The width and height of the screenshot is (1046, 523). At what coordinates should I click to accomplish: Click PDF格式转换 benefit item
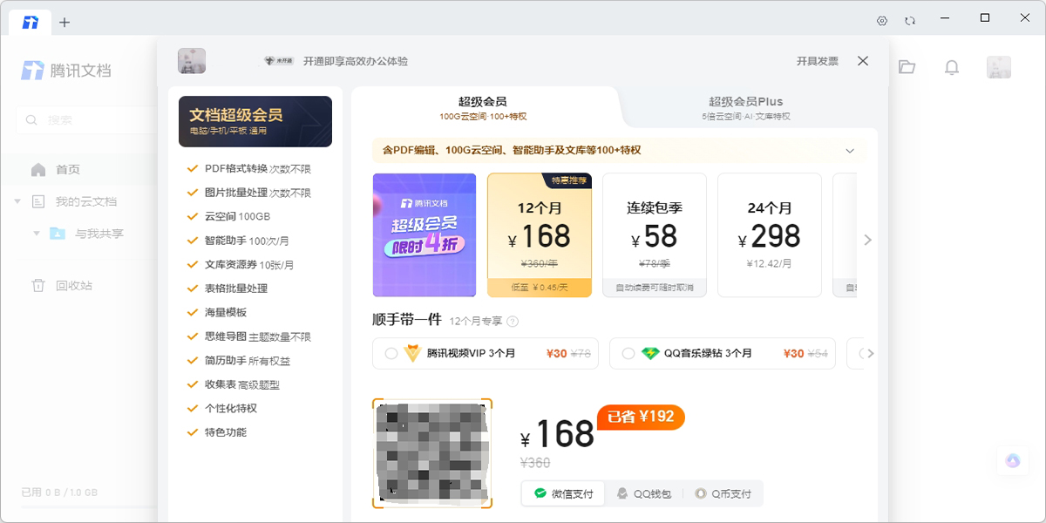click(x=249, y=169)
